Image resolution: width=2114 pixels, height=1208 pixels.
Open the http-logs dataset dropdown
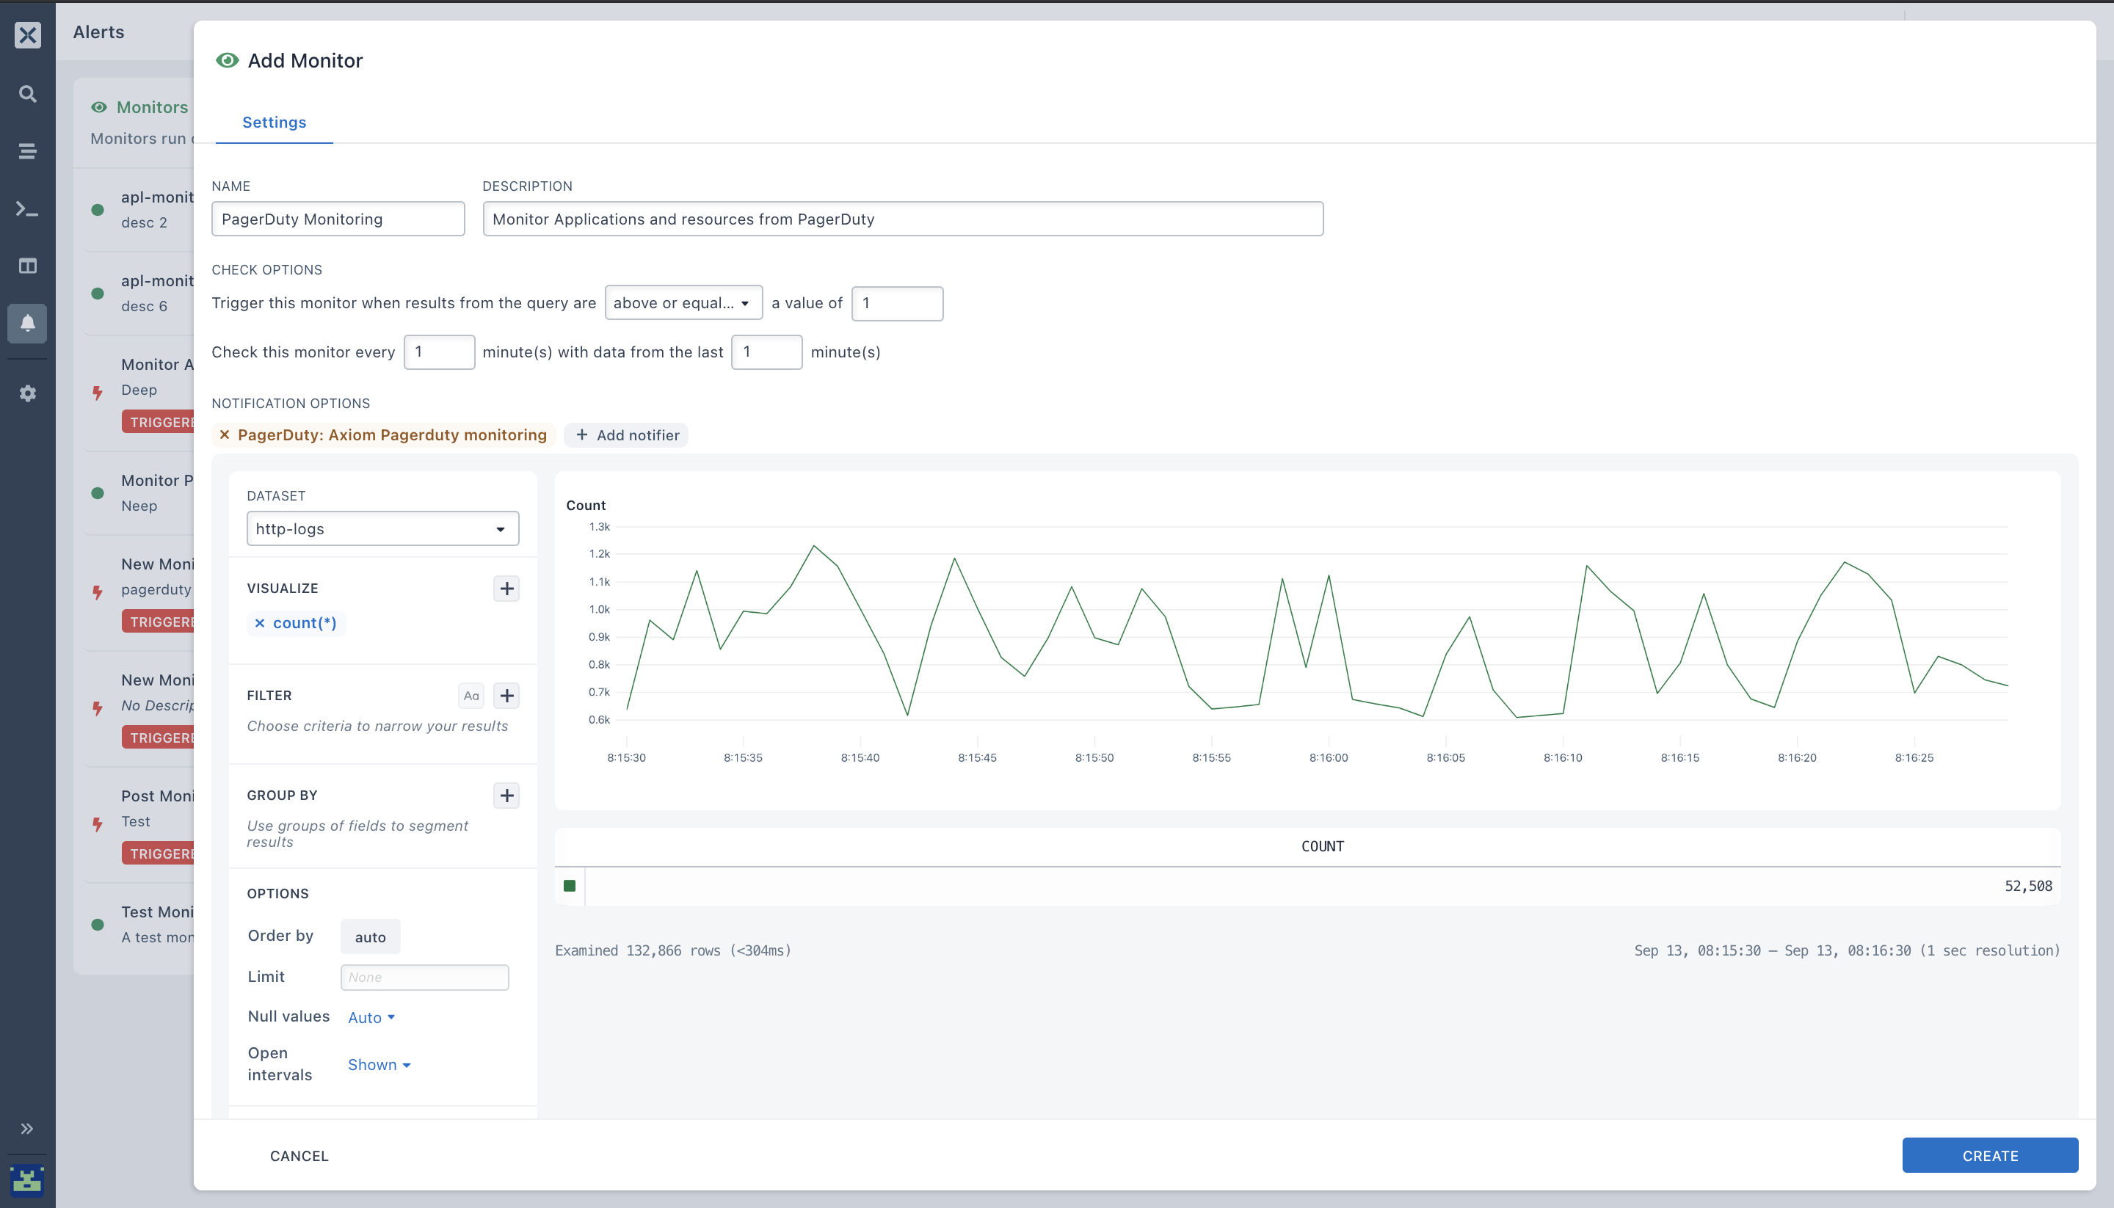pos(382,528)
